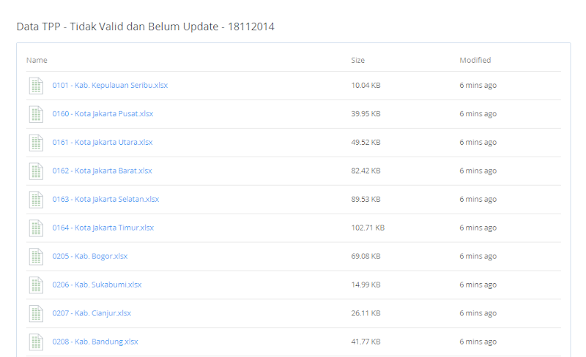Screen dimensions: 586x357
Task: Click modified time of Kab. Kepulauan Seribu row
Action: (x=478, y=85)
